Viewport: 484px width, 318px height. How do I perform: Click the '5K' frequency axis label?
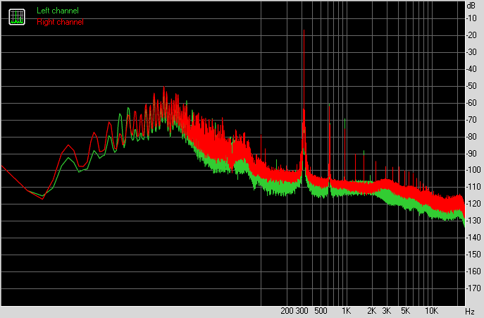405,311
